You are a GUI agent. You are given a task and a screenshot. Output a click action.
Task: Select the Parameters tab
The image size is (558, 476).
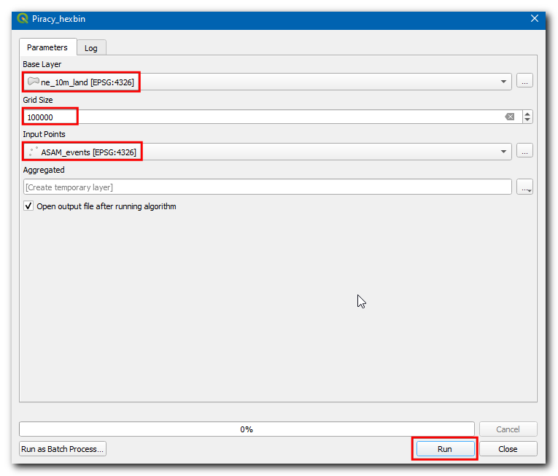(x=47, y=47)
